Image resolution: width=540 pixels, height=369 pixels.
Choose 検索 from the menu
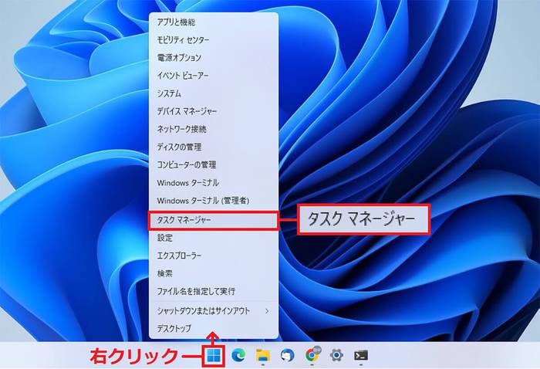214,273
